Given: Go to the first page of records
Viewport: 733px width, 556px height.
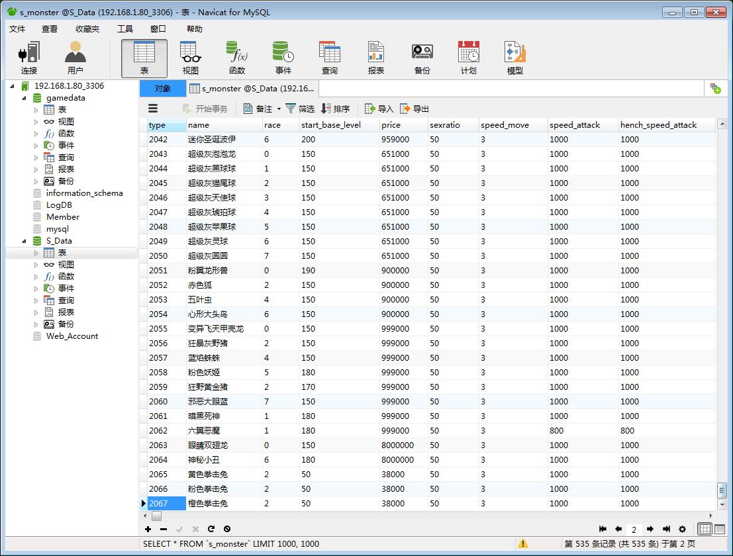Looking at the screenshot, I should click(603, 529).
